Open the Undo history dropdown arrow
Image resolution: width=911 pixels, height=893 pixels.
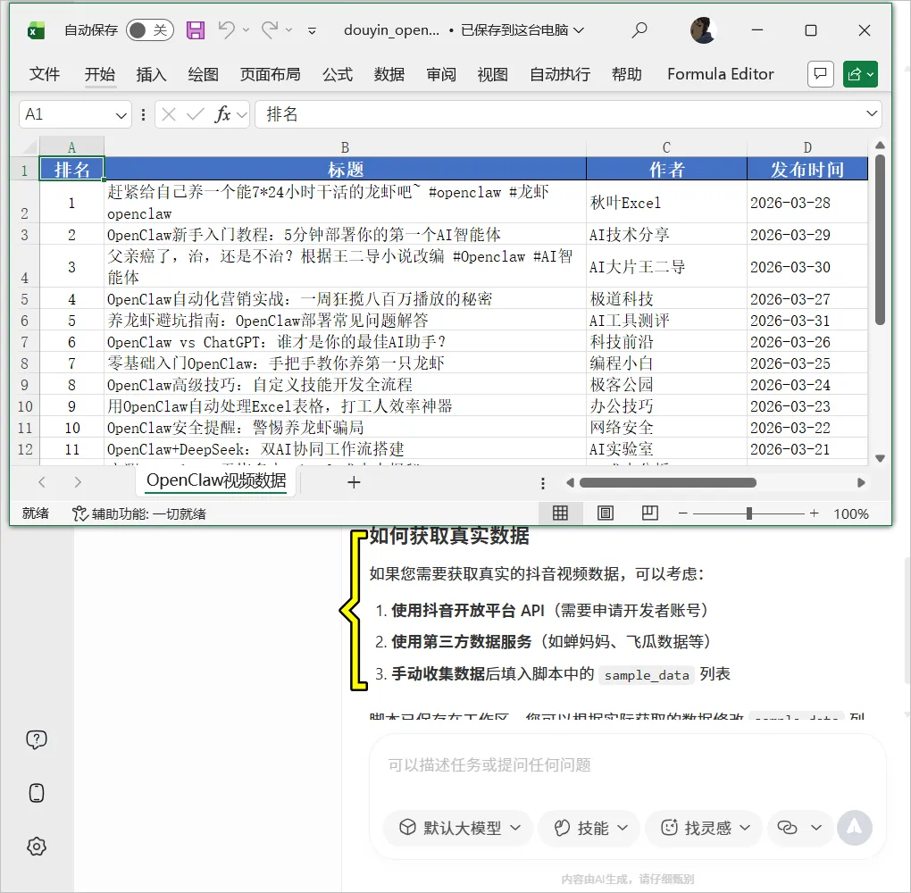(x=247, y=30)
